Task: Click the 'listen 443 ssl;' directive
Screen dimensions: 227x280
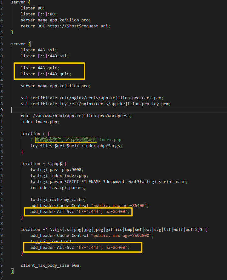Action: (39, 50)
